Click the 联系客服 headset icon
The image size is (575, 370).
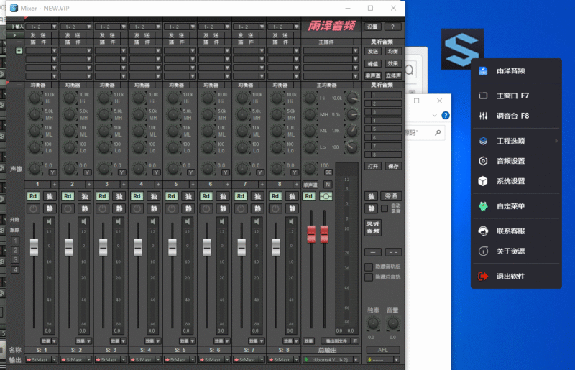coord(483,231)
